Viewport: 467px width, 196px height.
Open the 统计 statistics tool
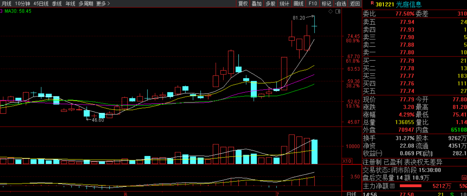pos(284,4)
